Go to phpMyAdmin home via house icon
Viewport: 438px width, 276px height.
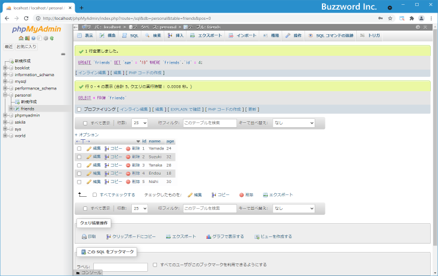pyautogui.click(x=21, y=38)
